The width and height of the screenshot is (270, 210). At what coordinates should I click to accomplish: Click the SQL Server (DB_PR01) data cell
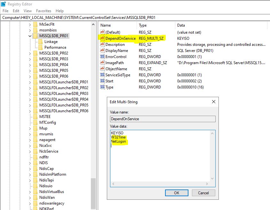[195, 51]
